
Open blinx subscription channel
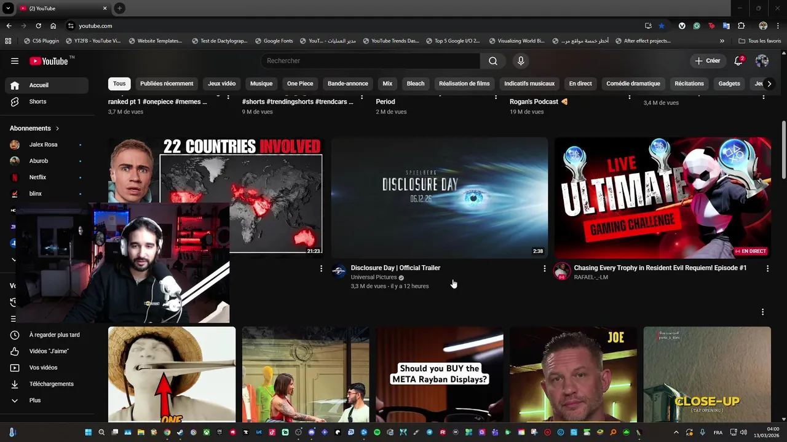point(47,193)
